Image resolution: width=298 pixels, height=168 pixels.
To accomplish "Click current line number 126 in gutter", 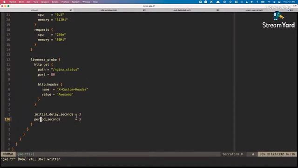I will tap(7, 119).
